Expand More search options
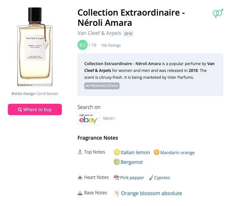The image size is (226, 206). click(x=109, y=118)
